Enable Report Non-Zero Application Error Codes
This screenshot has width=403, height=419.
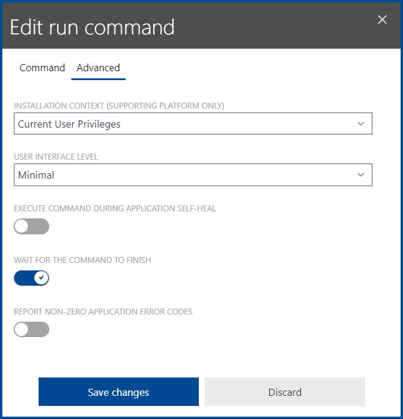pyautogui.click(x=31, y=329)
